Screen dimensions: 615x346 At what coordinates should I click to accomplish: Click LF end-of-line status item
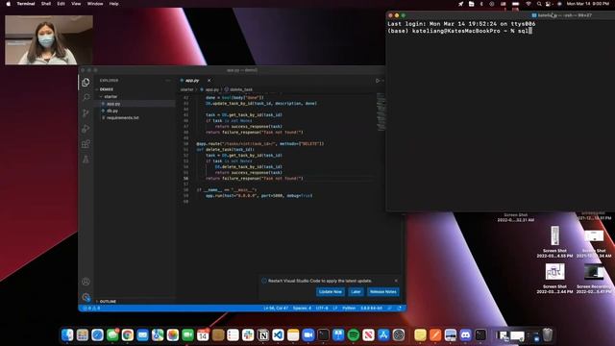point(335,309)
